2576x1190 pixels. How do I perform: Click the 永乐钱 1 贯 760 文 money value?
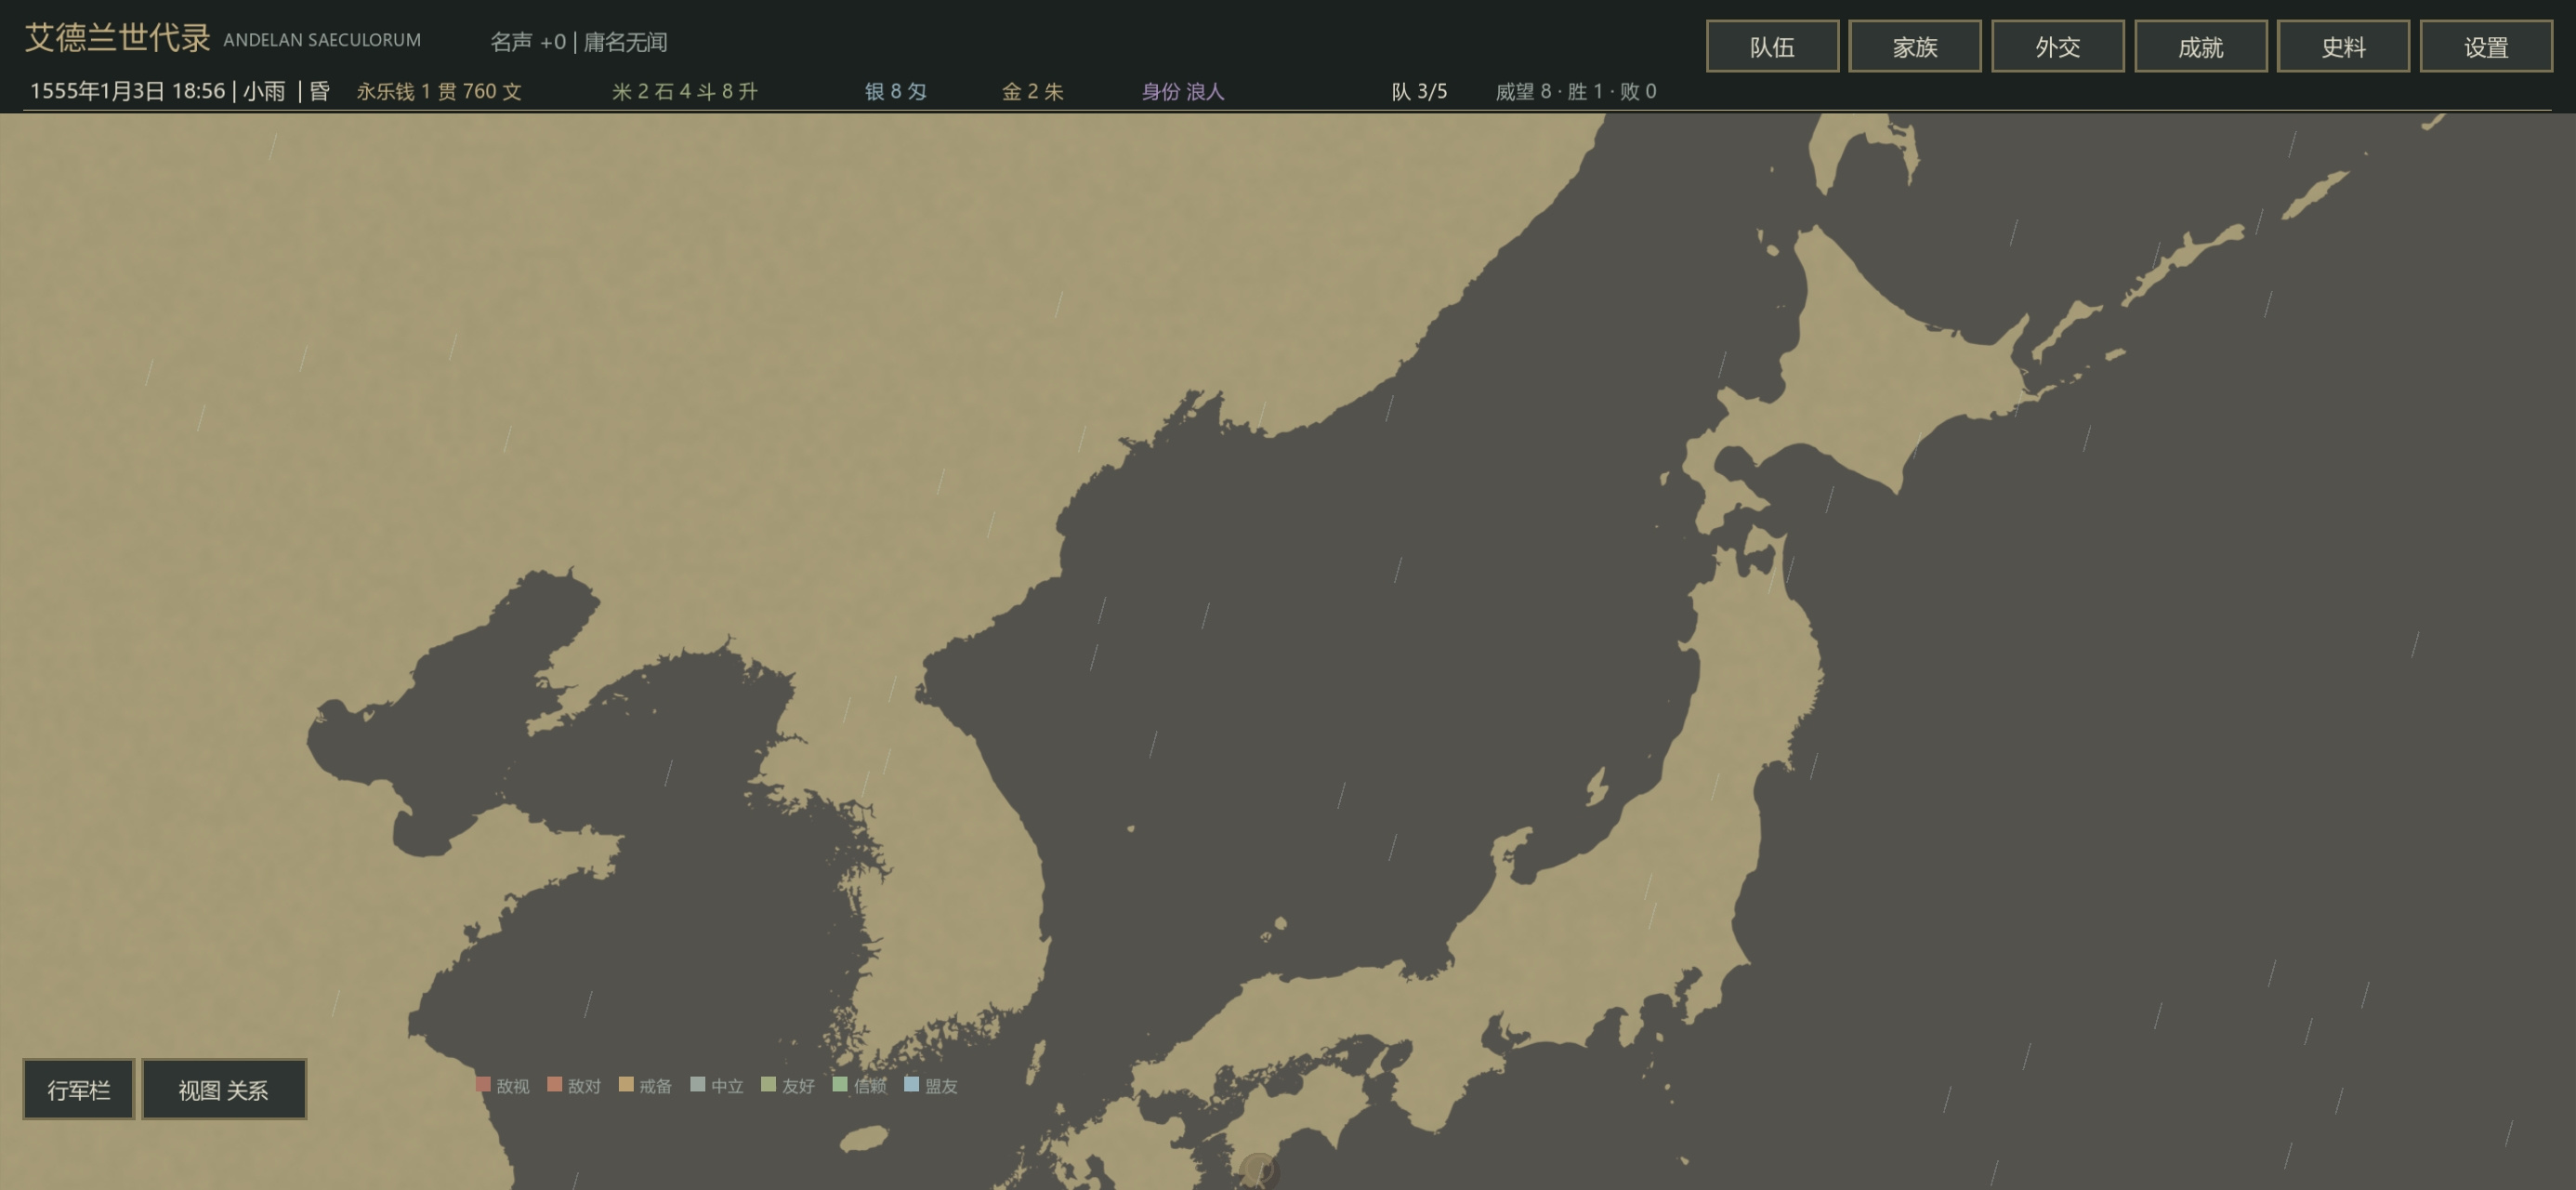point(439,91)
